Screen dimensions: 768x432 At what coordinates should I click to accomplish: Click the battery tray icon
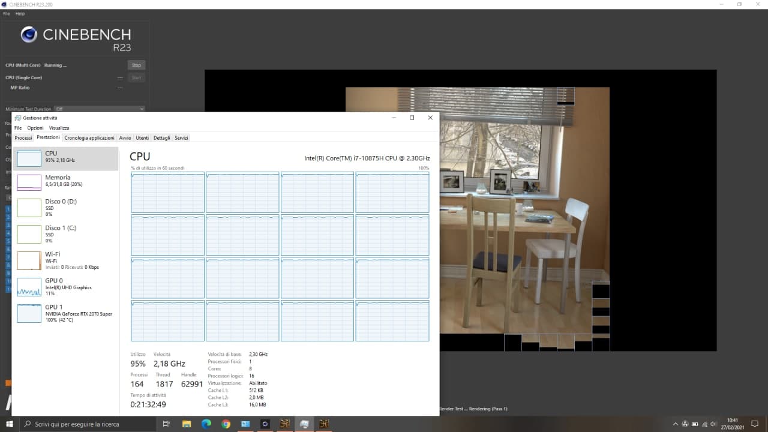696,424
